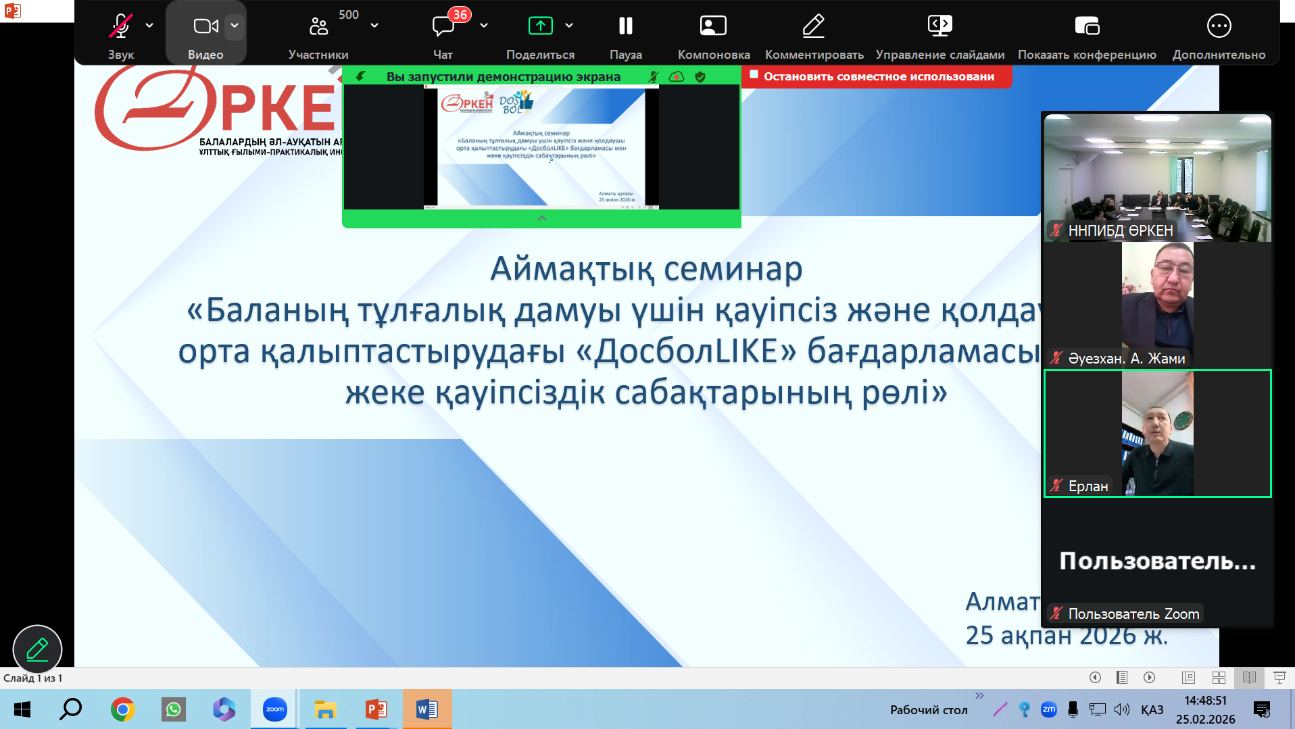1295x729 pixels.
Task: Switch to Reading view
Action: click(1249, 677)
